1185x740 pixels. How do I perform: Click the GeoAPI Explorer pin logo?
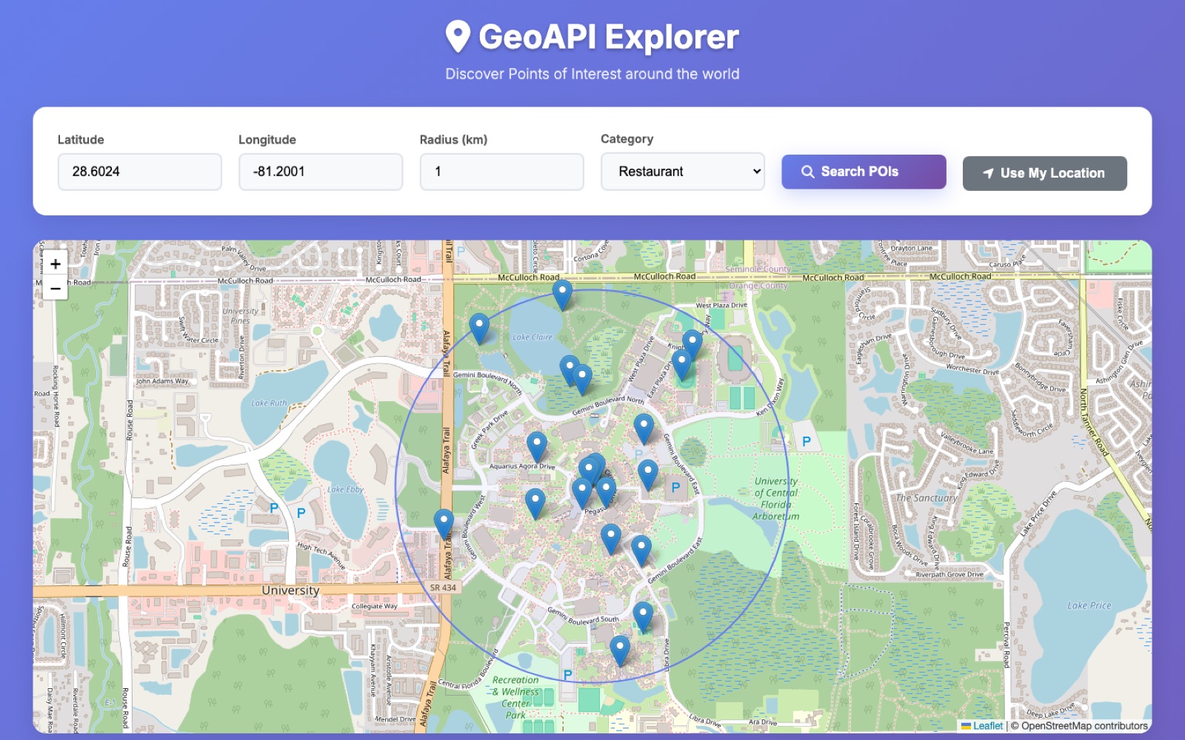[x=458, y=36]
